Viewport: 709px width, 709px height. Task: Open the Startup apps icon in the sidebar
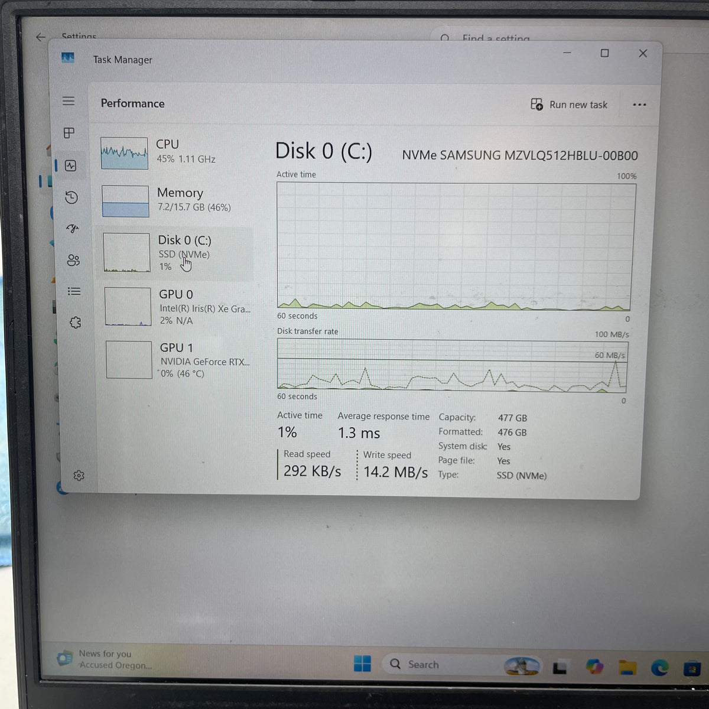pos(73,229)
